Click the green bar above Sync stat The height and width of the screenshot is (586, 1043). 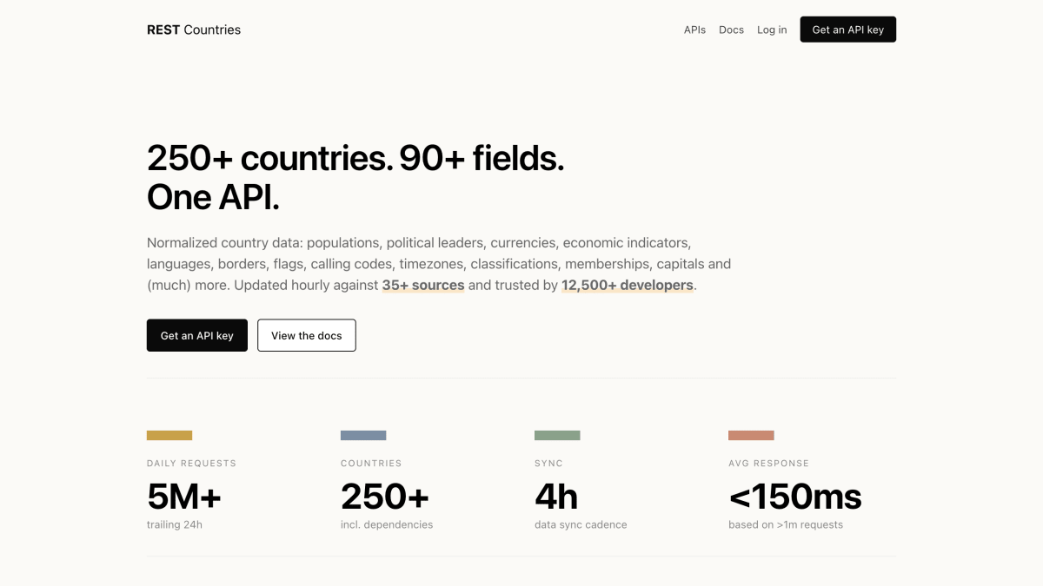click(557, 435)
